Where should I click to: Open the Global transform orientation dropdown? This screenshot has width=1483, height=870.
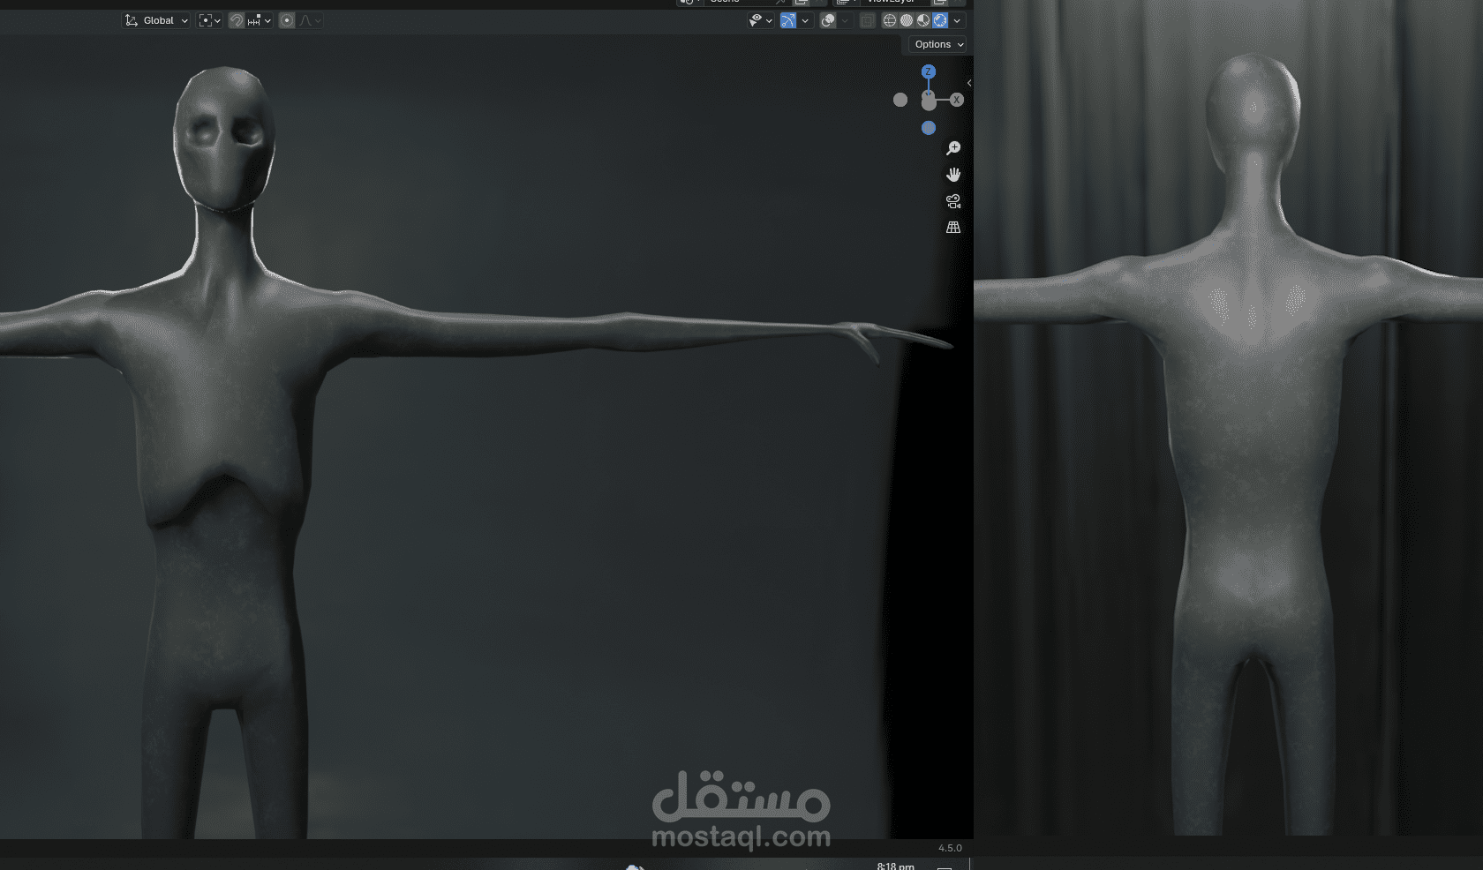pyautogui.click(x=156, y=20)
